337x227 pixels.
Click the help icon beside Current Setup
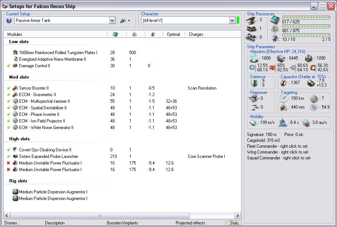(9, 20)
